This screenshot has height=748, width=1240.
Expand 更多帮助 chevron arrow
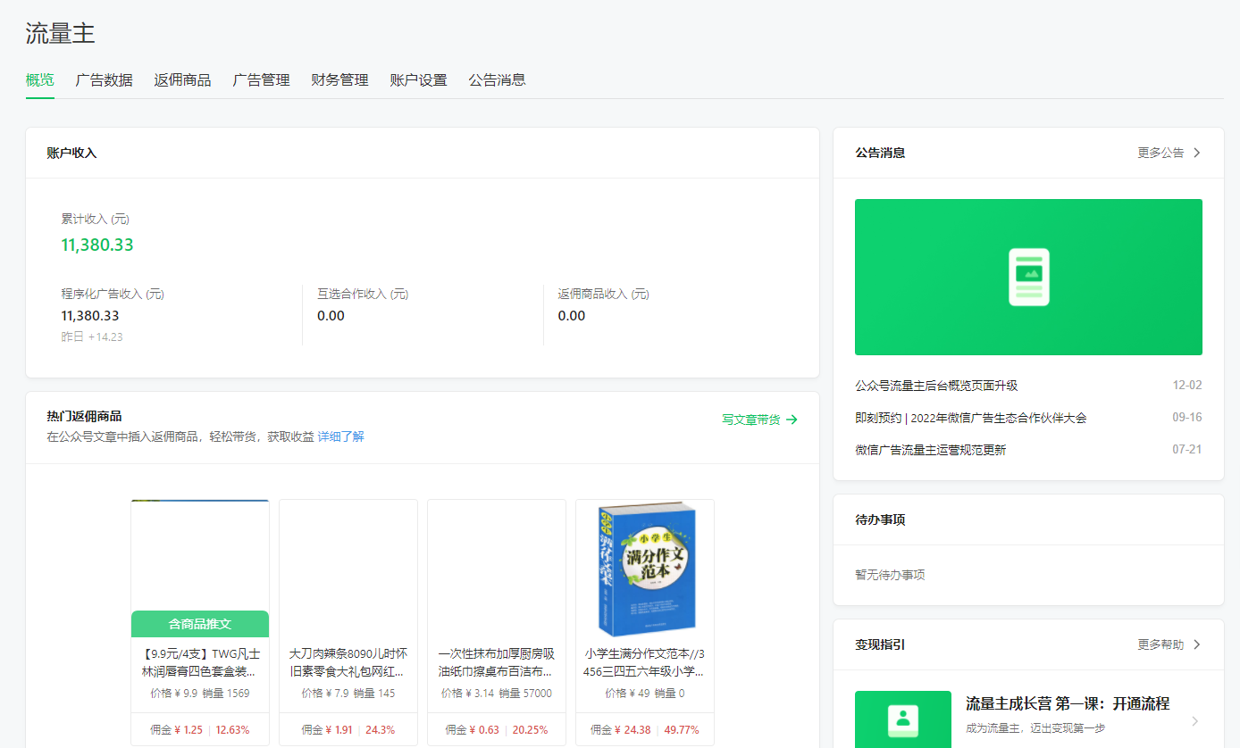pyautogui.click(x=1197, y=644)
